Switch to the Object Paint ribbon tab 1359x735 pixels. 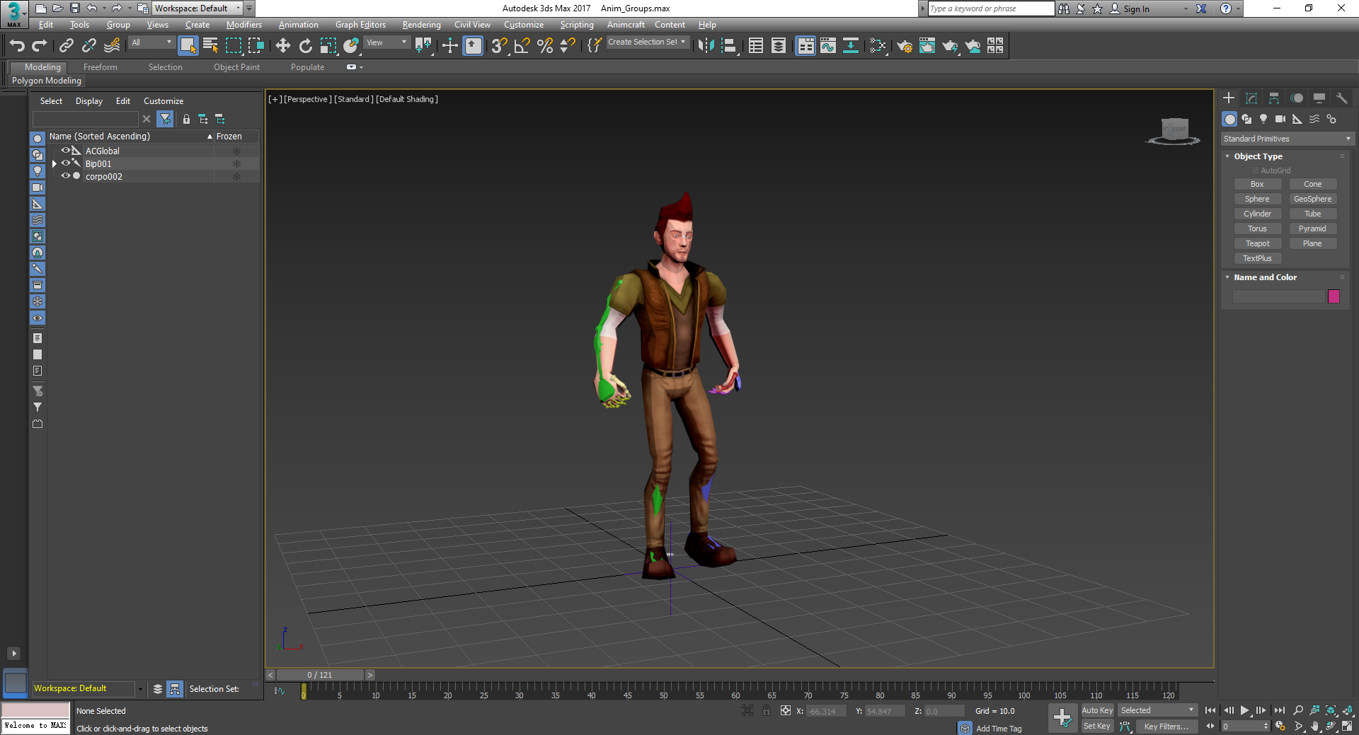(236, 67)
